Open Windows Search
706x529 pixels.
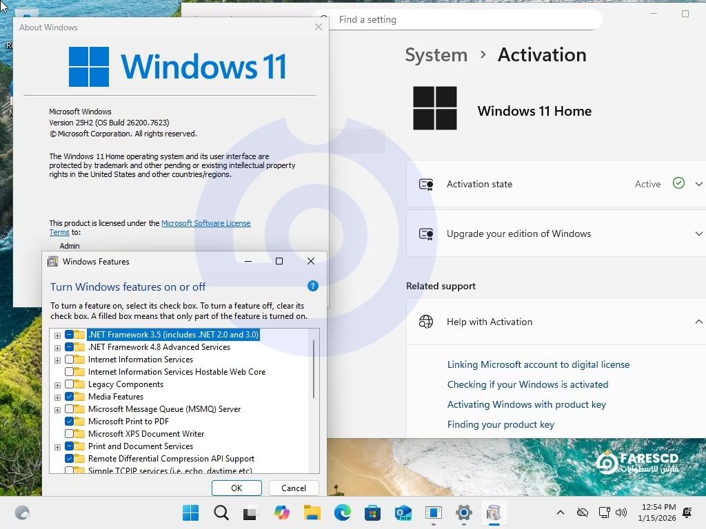pyautogui.click(x=221, y=512)
